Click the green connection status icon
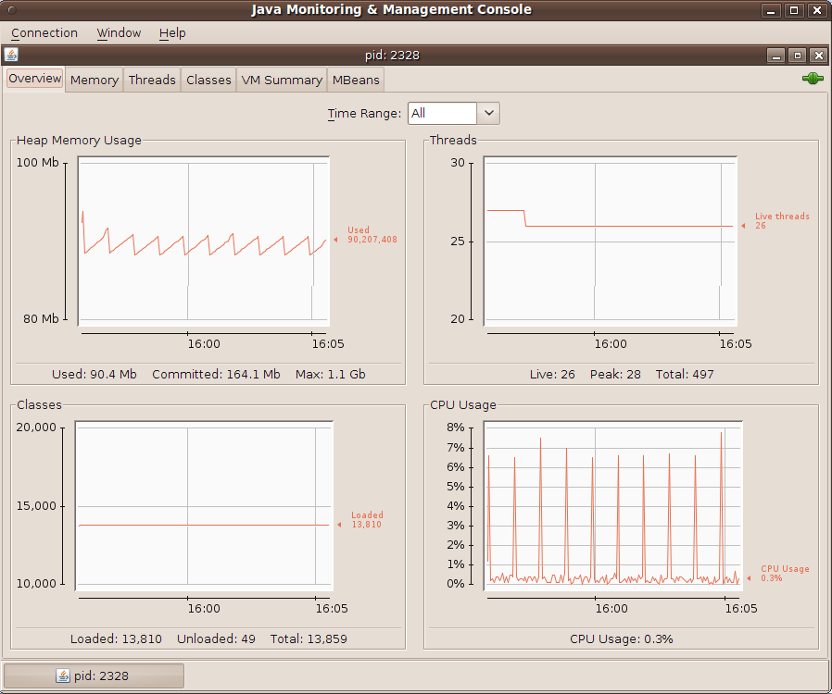This screenshot has height=694, width=832. click(x=813, y=79)
